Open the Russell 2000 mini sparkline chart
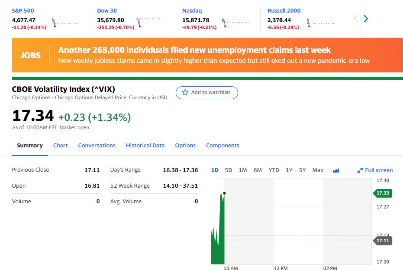 tap(320, 23)
